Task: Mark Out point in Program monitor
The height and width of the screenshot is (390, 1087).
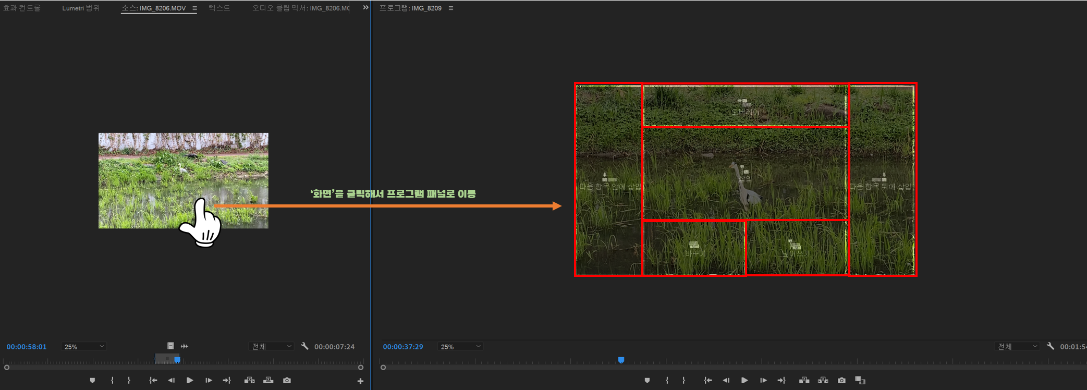Action: click(x=683, y=381)
